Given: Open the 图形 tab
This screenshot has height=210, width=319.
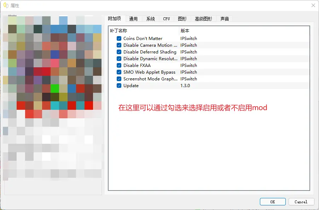Looking at the screenshot, I should [182, 19].
